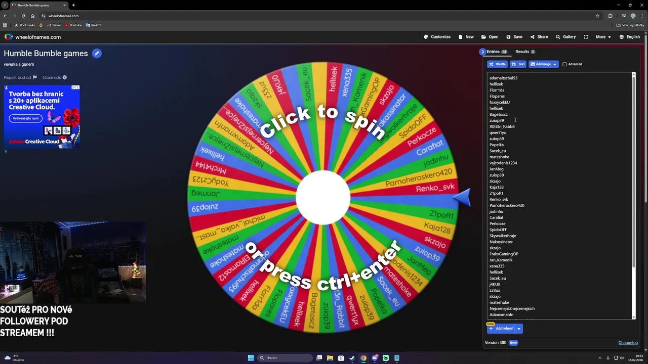
Task: Open the volume speaker tray icon
Action: [x=622, y=358]
